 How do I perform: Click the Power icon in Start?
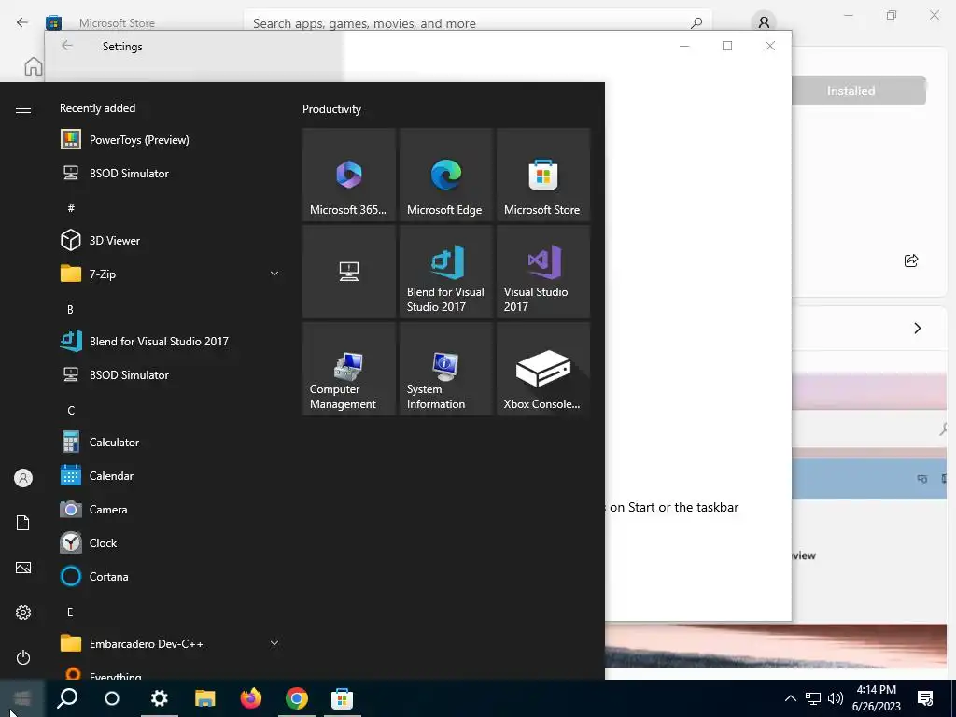point(23,657)
